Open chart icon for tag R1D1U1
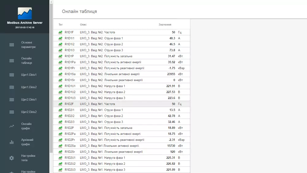Viewport: 307px width, 173px height. point(60,86)
